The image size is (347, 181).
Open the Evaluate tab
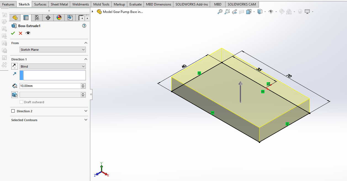(136, 4)
